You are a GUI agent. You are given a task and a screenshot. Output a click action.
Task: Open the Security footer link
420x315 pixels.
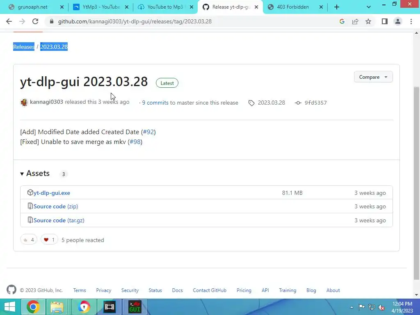[130, 290]
